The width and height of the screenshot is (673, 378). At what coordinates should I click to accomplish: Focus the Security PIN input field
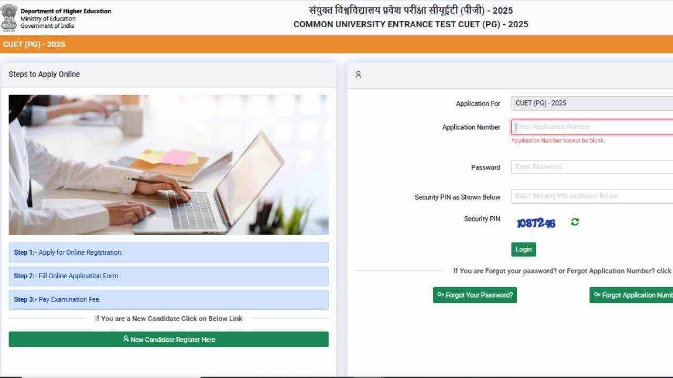[592, 196]
